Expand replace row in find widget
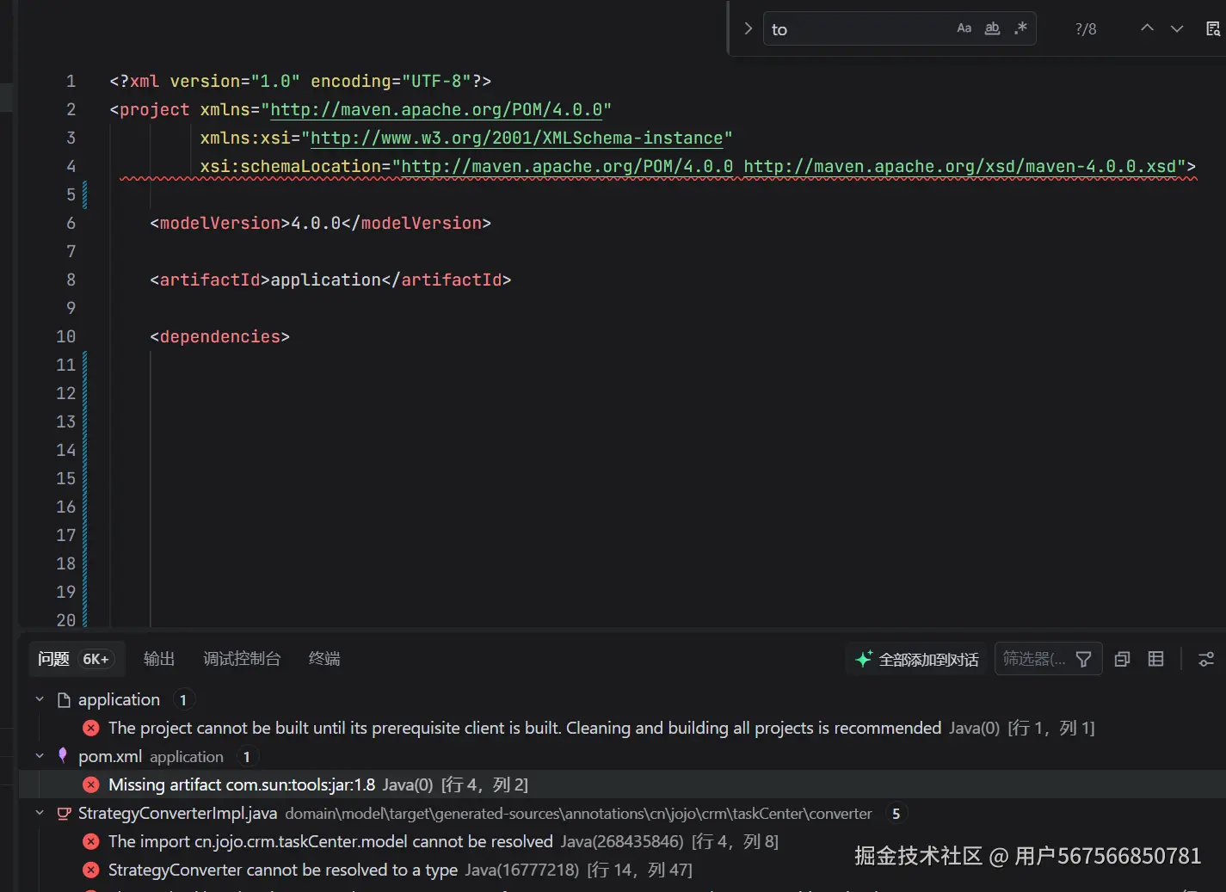 click(x=748, y=28)
